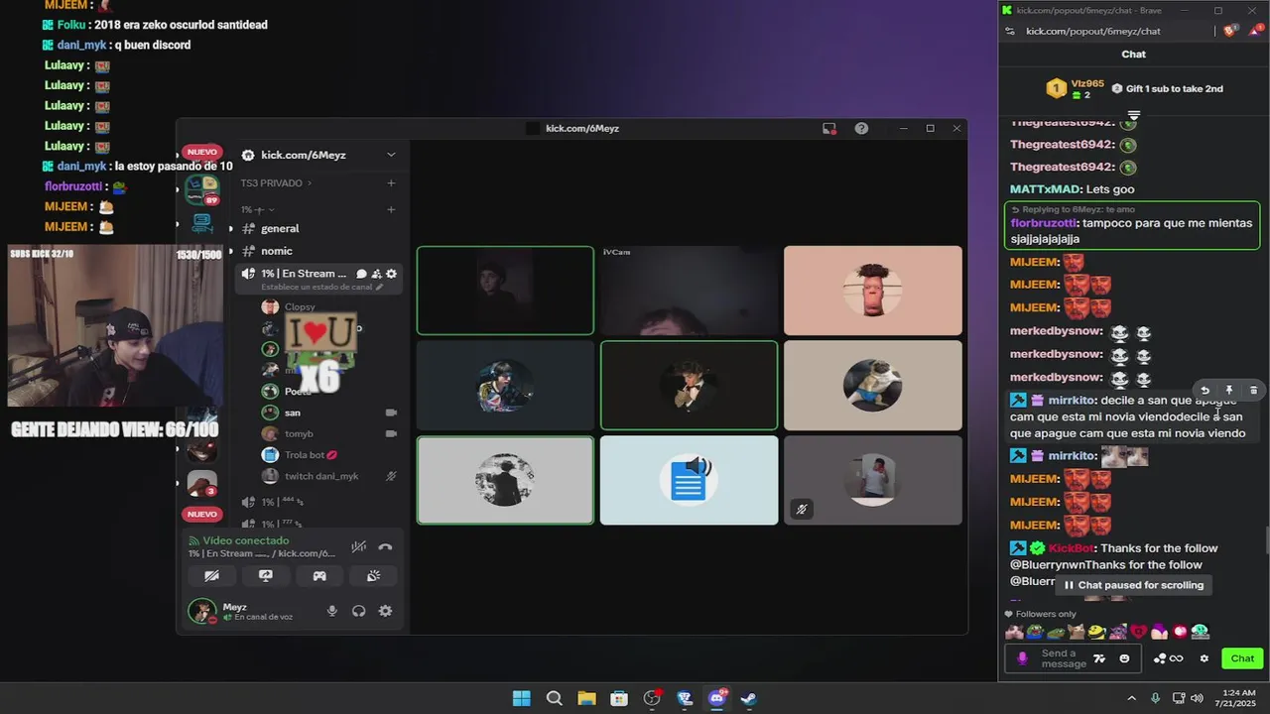Click share screen button in Discord voice panel
This screenshot has width=1270, height=714.
(265, 575)
